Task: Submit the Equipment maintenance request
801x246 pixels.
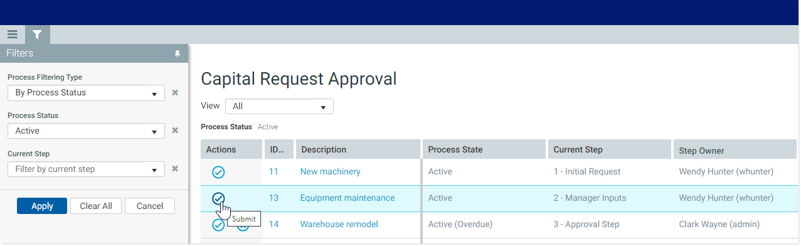Action: click(x=218, y=198)
